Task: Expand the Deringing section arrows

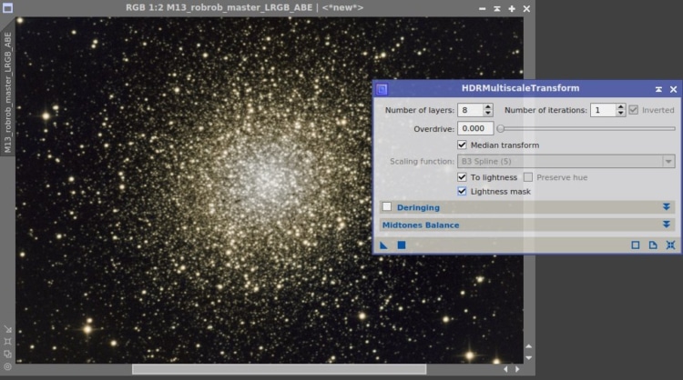Action: tap(667, 207)
